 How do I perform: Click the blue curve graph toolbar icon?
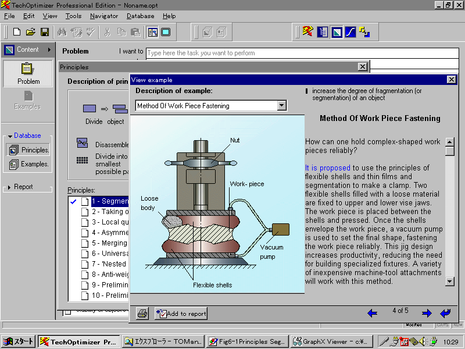pyautogui.click(x=350, y=32)
